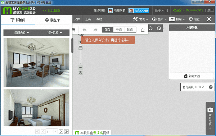This screenshot has width=216, height=136.
Task: Toggle the 锁定户型 lock
Action: coord(192,76)
